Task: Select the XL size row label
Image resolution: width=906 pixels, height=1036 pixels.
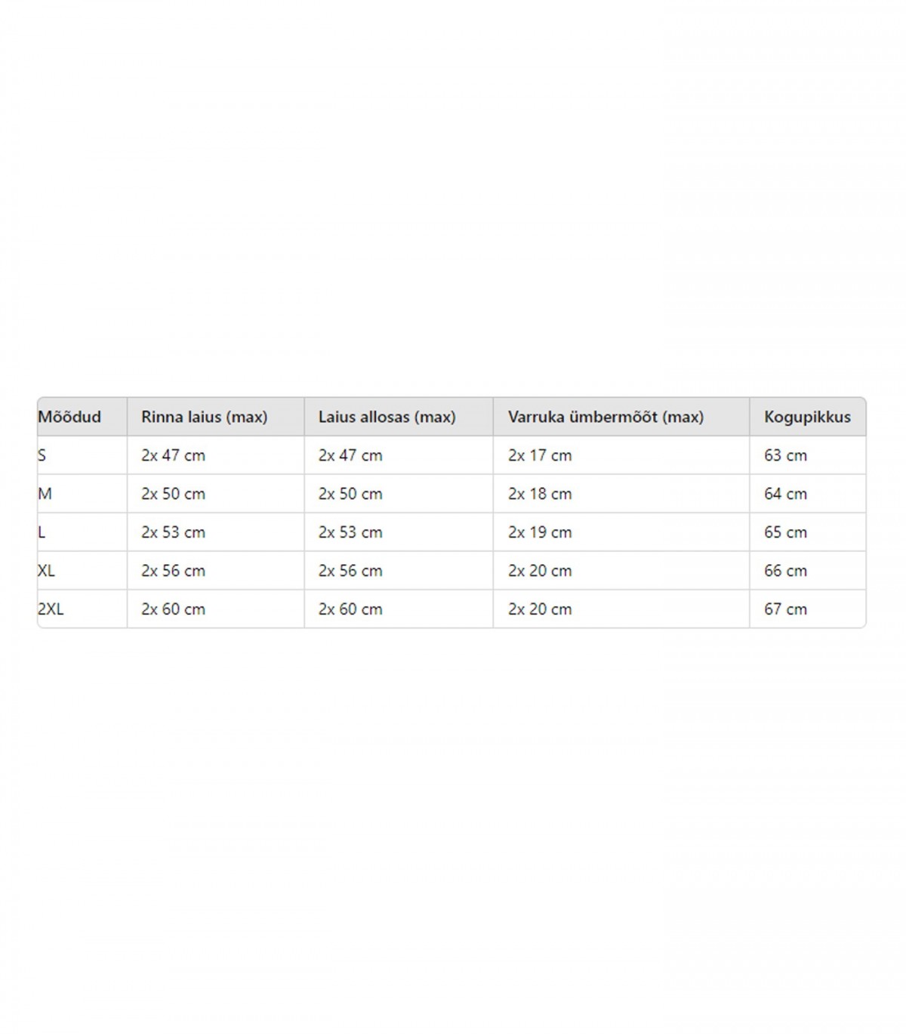Action: [46, 571]
